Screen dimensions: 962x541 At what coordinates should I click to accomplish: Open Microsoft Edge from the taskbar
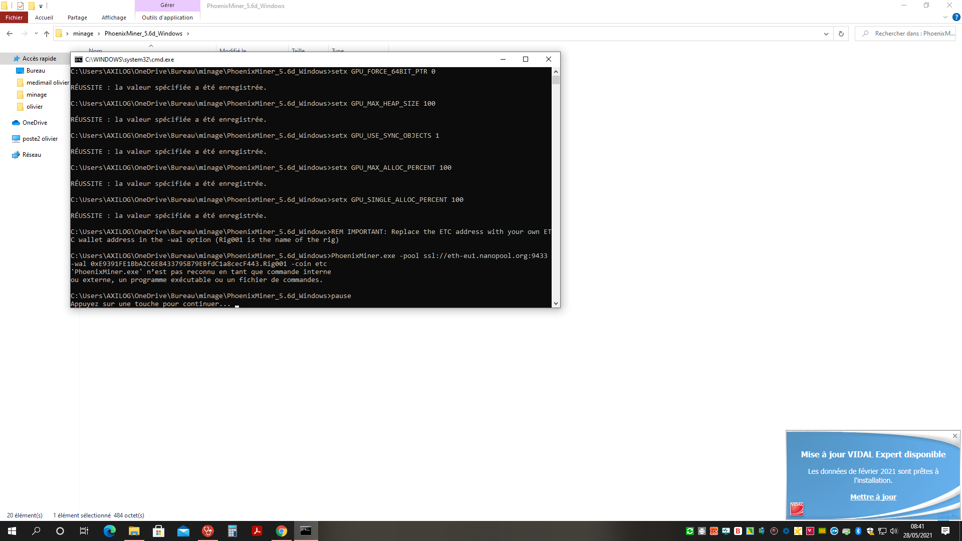(109, 531)
